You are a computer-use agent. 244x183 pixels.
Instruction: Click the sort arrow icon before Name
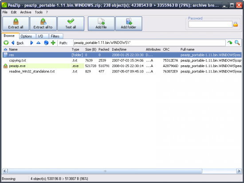pos(5,49)
